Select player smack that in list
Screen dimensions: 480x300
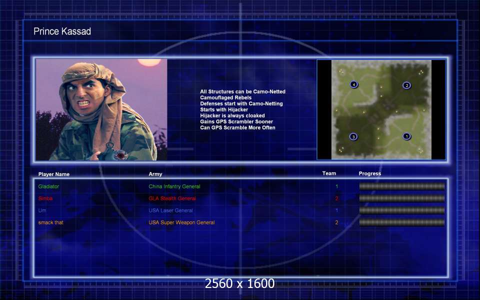coord(51,222)
